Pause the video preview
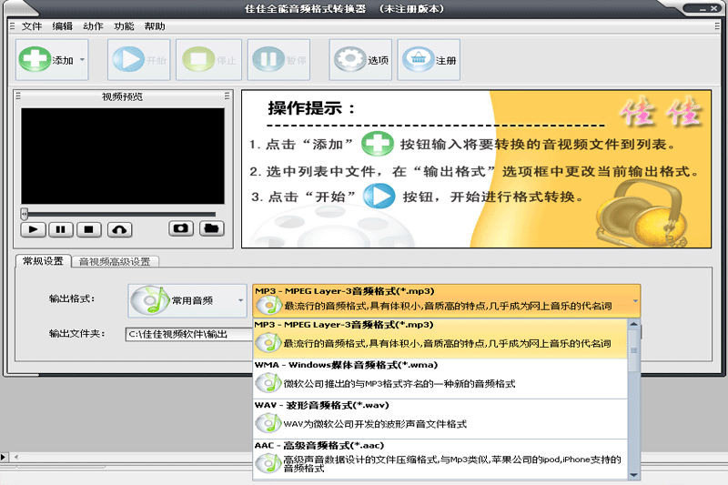The width and height of the screenshot is (728, 485). [61, 229]
